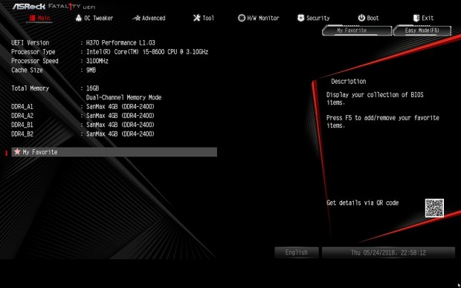The height and width of the screenshot is (288, 461).
Task: Click the DDR4_A1 SanMax 4GB entry
Action: click(120, 107)
